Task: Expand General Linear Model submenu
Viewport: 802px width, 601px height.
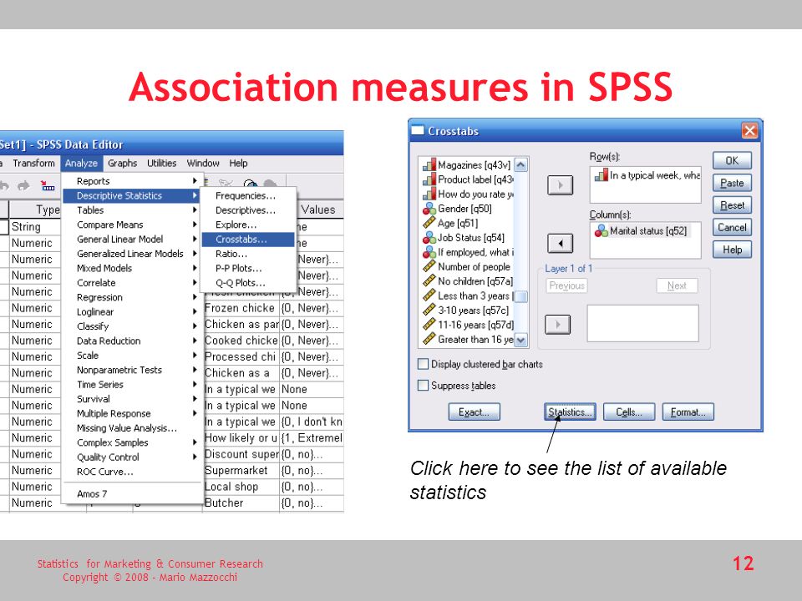Action: tap(133, 240)
